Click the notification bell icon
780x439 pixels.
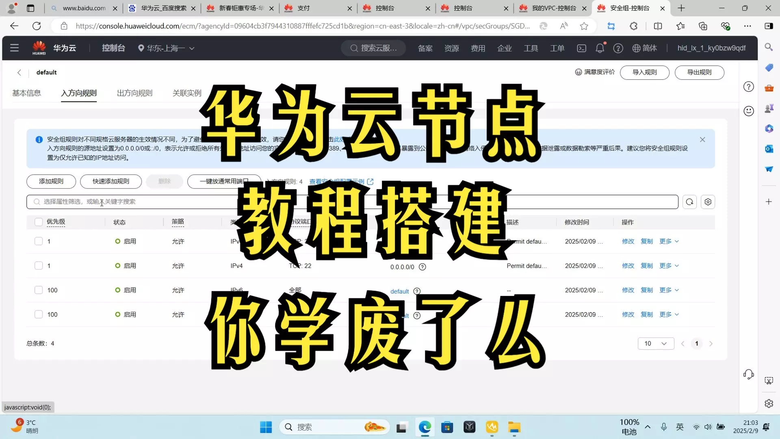coord(600,48)
